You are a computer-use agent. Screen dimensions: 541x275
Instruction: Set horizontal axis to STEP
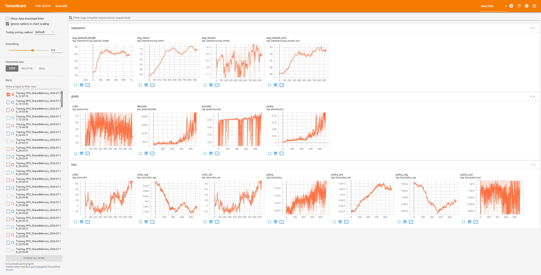[12, 68]
